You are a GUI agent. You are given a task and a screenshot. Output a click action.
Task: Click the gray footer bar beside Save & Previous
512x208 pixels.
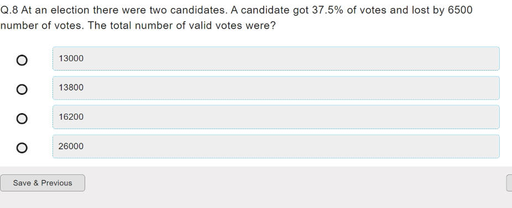click(x=295, y=187)
